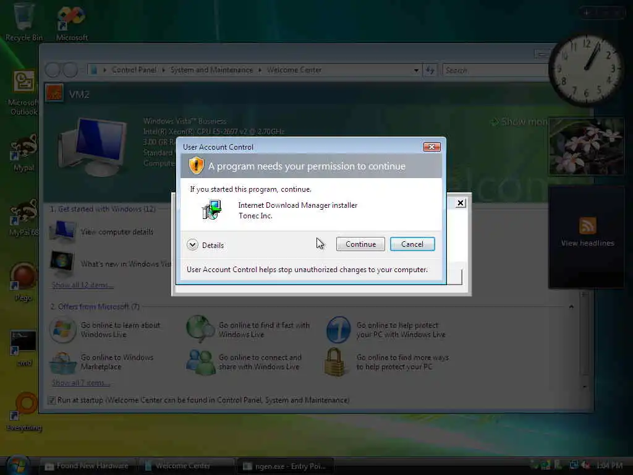Open the Mypal desktop shortcut
This screenshot has height=475, width=633.
[23, 153]
